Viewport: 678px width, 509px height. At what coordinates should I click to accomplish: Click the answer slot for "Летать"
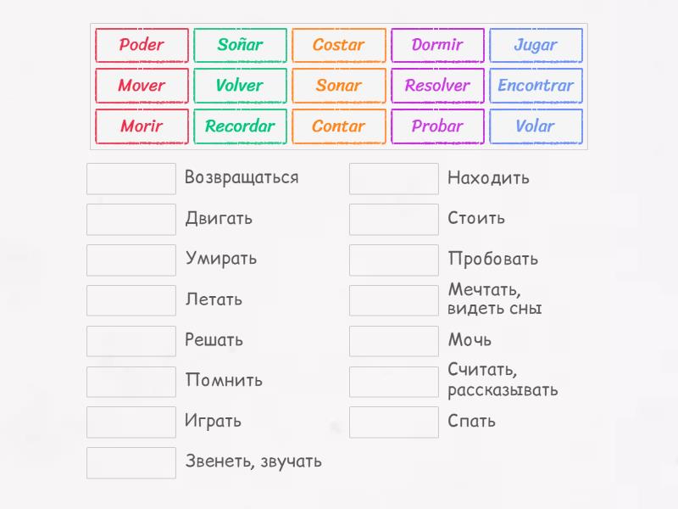click(x=131, y=300)
